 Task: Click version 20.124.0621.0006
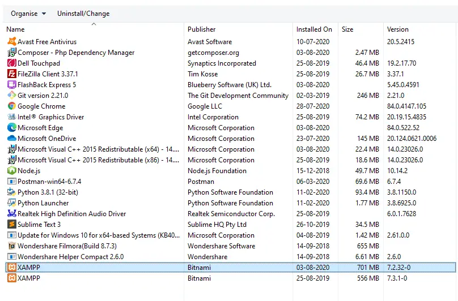[412, 139]
